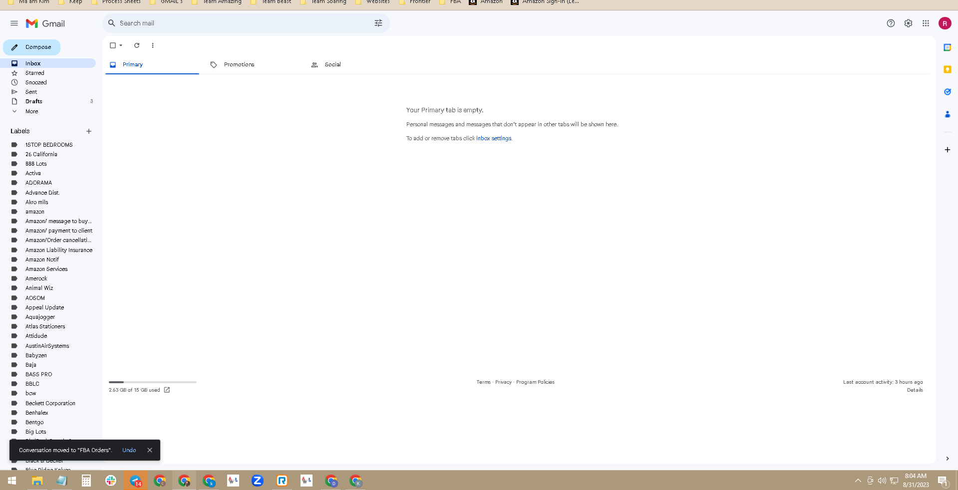
Task: Open the select dropdown arrow
Action: 121,45
